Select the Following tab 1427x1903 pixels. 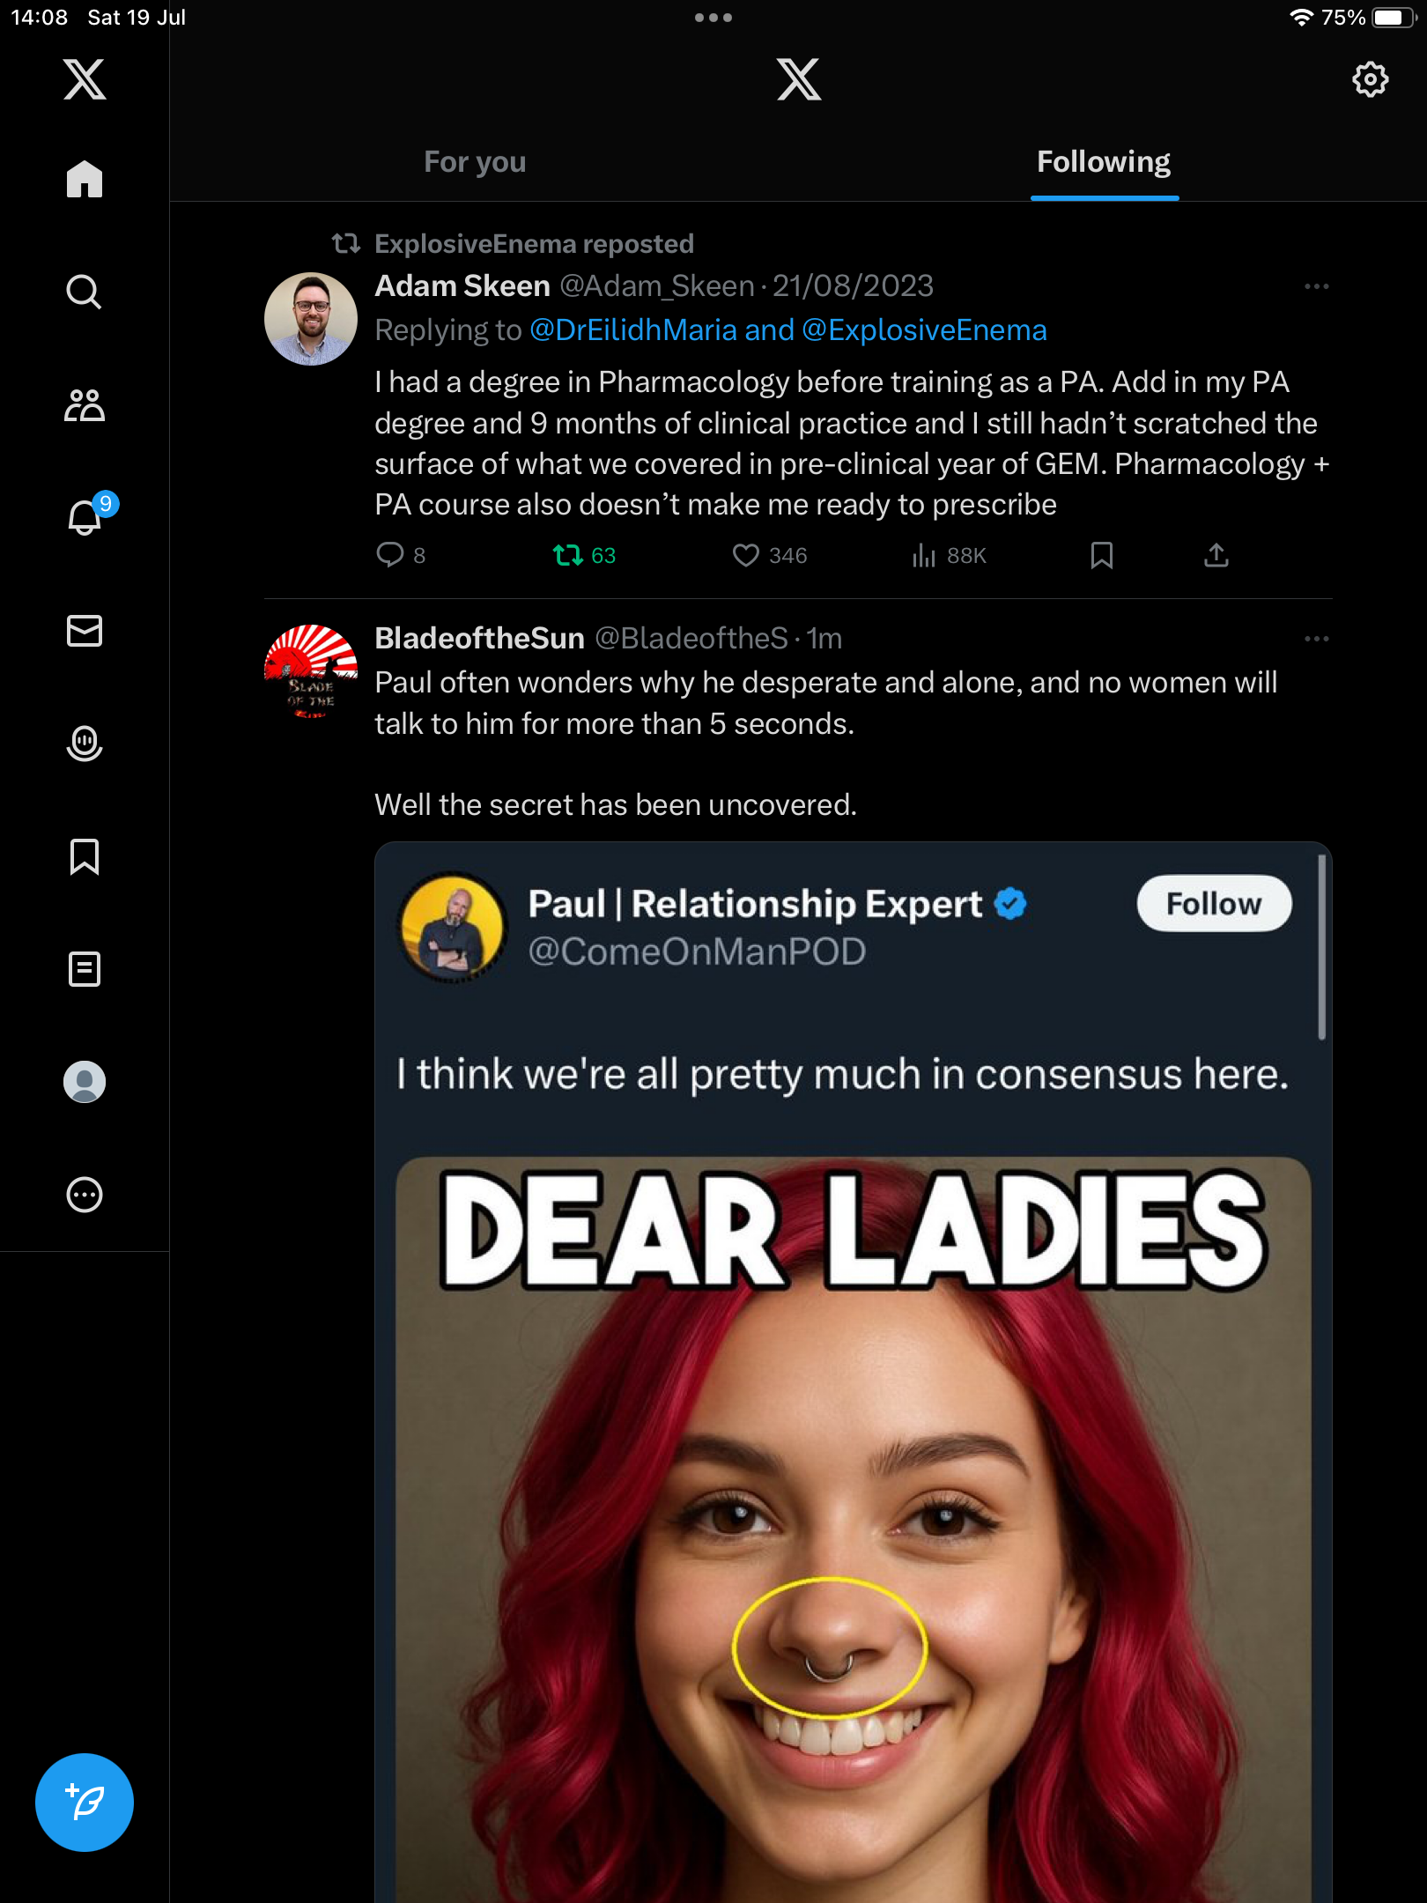(x=1104, y=162)
